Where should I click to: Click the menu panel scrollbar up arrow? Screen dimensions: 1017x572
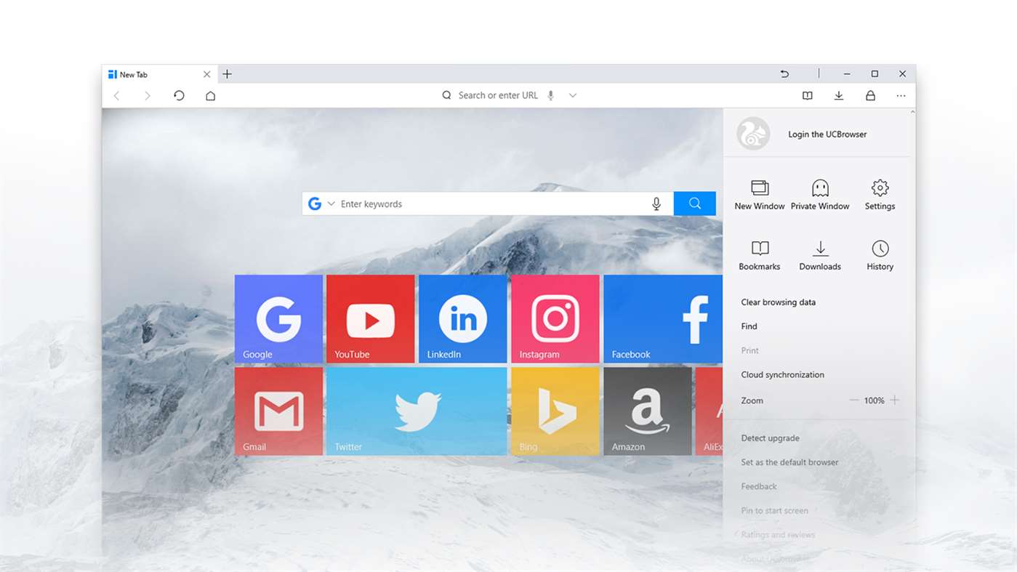coord(912,112)
